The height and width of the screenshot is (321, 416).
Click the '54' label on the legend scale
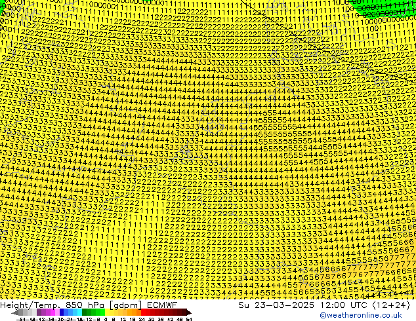[x=189, y=319]
